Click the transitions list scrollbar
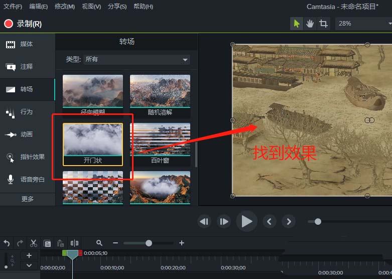This screenshot has width=392, height=279. [196, 154]
